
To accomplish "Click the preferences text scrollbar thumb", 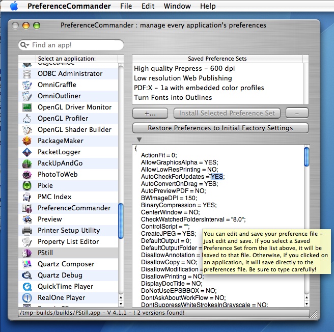I will pyautogui.click(x=307, y=157).
